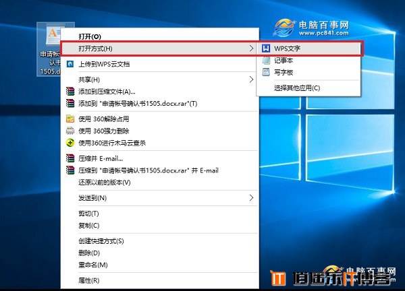The width and height of the screenshot is (405, 291).
Task: Click WinRAR icon beside 压缩并 E-mail...
Action: click(x=70, y=158)
